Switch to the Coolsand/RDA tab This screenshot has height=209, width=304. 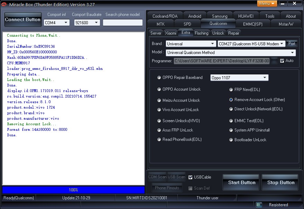(x=165, y=16)
